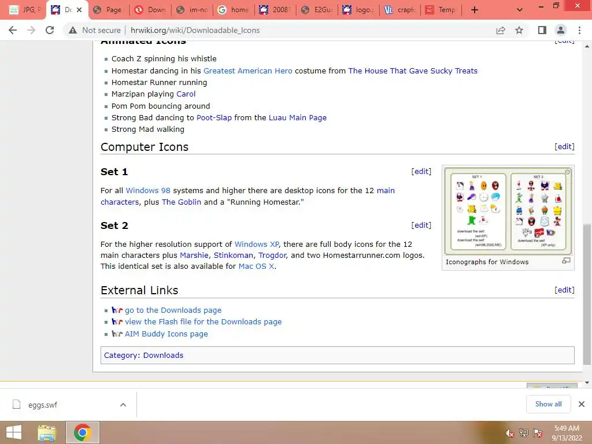592x444 pixels.
Task: Switch to the Page tab
Action: [x=109, y=10]
